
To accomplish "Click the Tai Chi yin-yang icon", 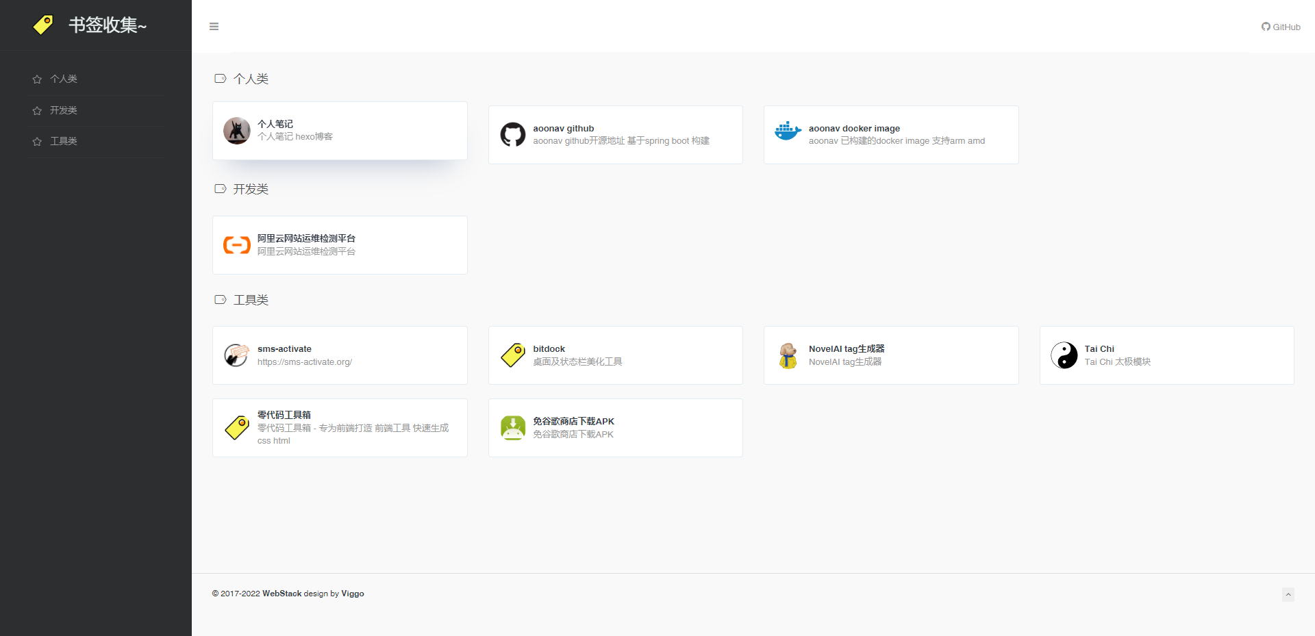I will coord(1064,355).
